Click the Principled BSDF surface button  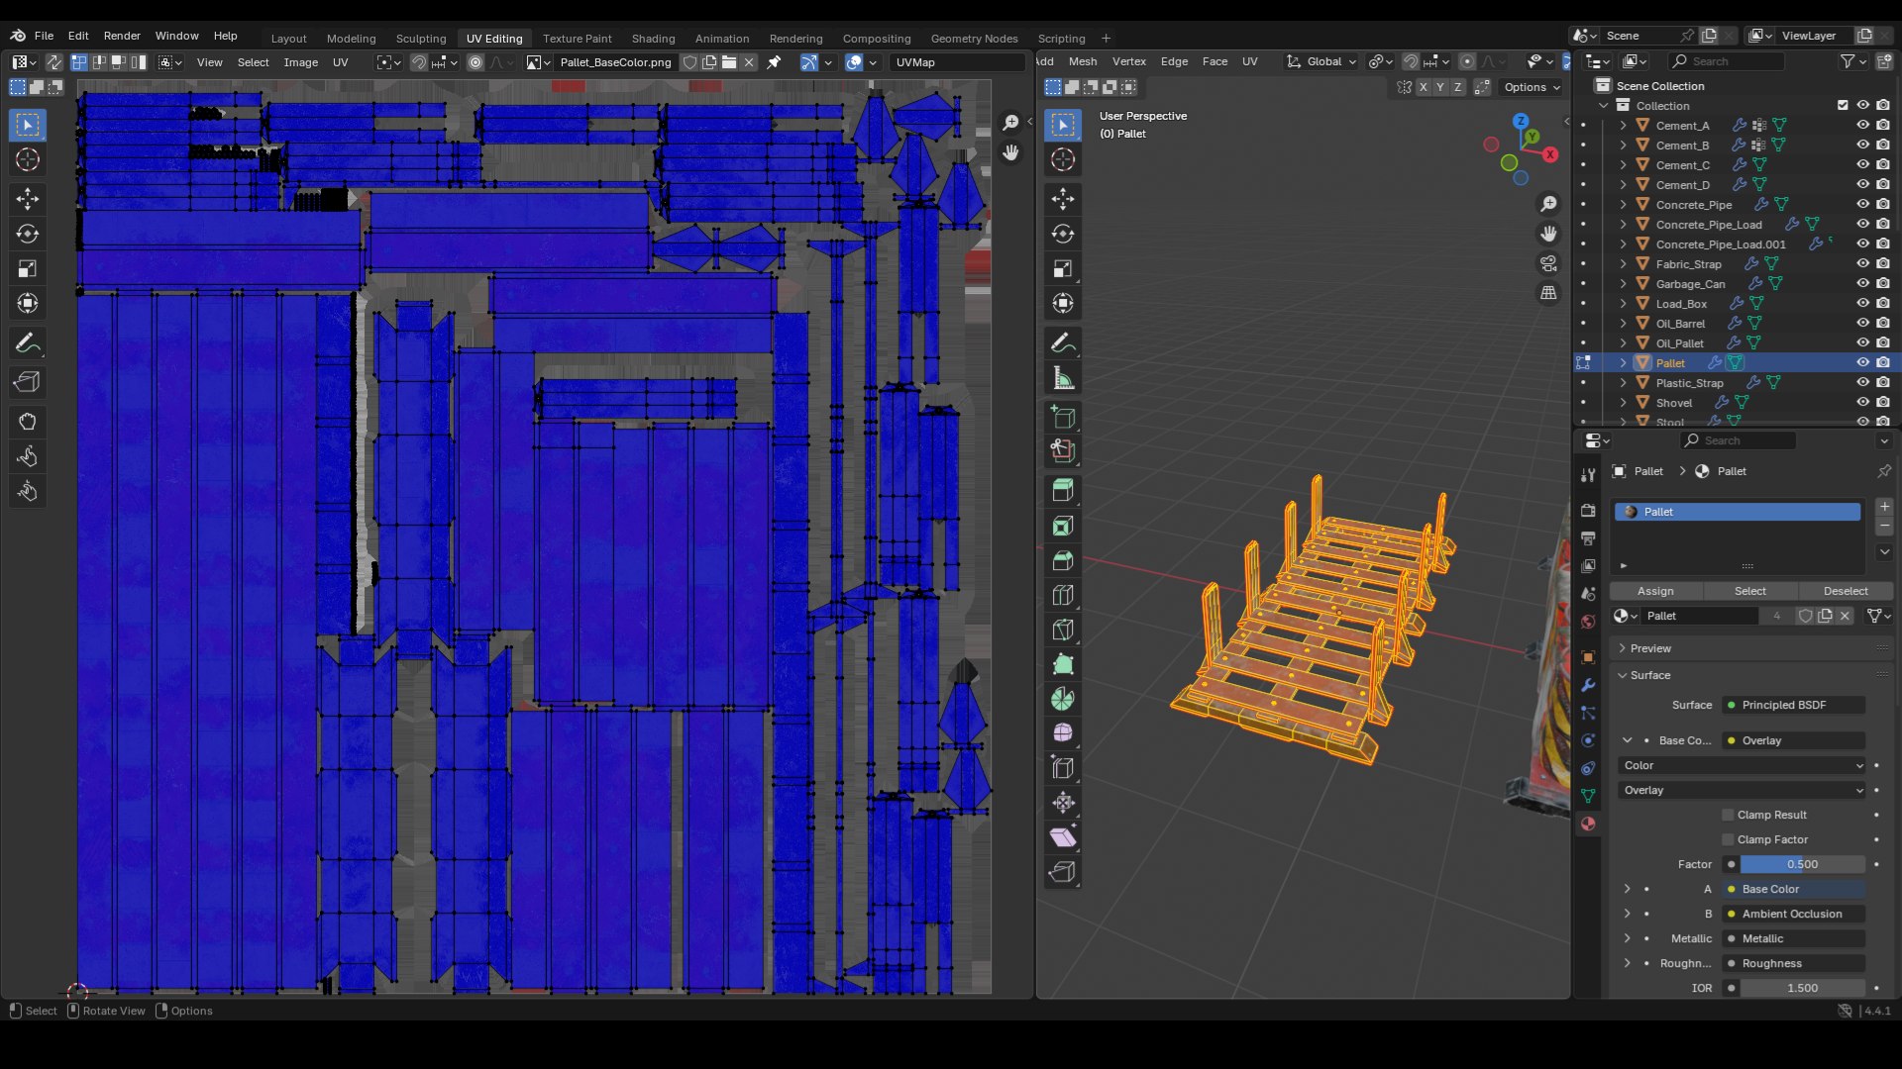(x=1793, y=705)
